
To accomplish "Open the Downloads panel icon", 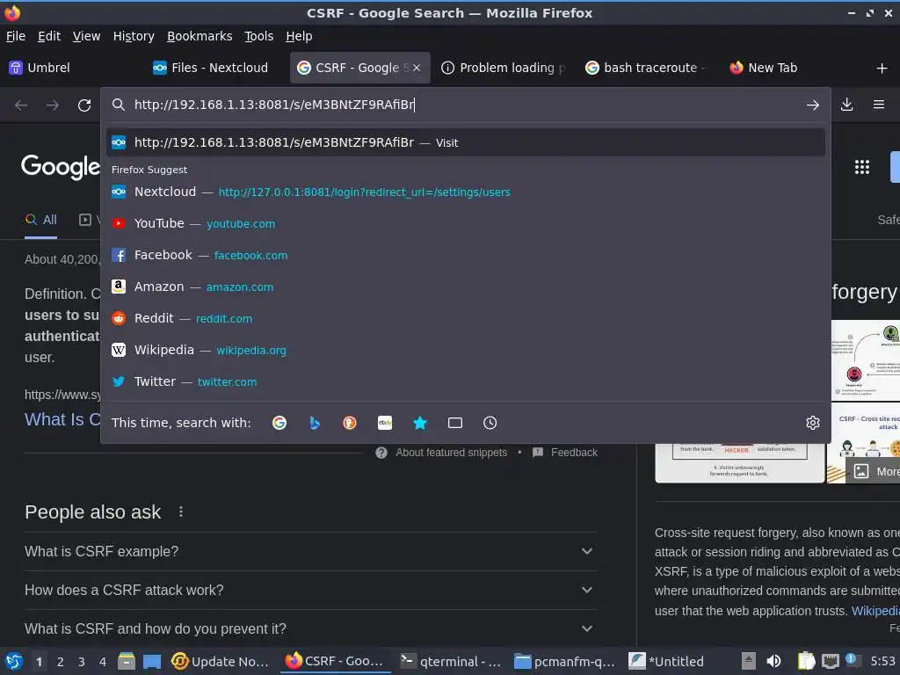I will (847, 105).
